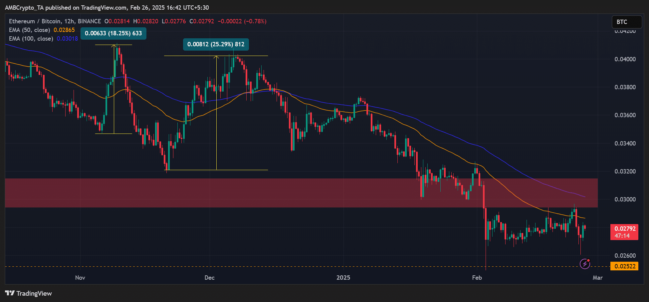This screenshot has height=302, width=649.
Task: Click the TradingView logo in bottom-left corner
Action: point(28,293)
